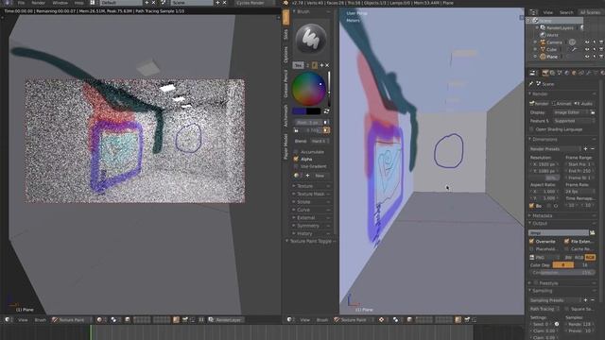
Task: Click the black background color swatch
Action: [x=313, y=111]
